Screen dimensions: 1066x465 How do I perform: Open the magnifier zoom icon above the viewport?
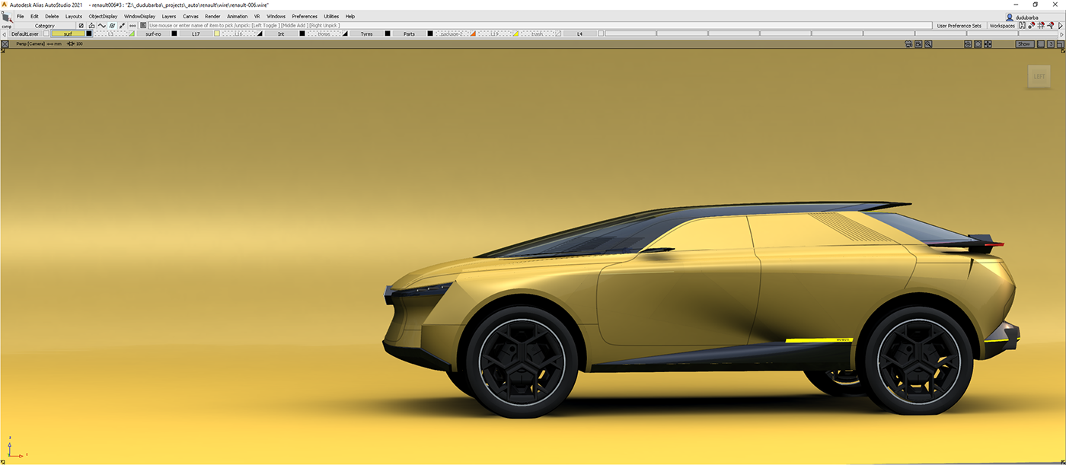[x=927, y=43]
